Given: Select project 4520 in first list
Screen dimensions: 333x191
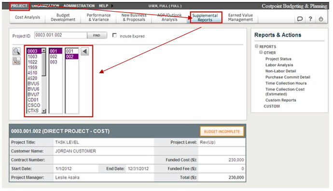Looking at the screenshot, I should pos(34,78).
